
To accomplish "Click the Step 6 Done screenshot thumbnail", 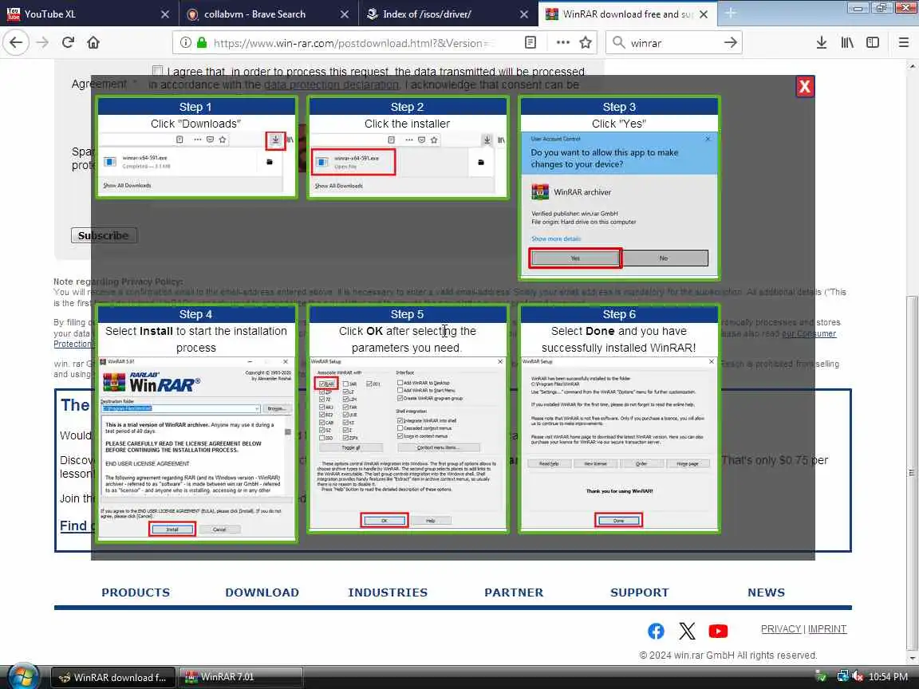I will pos(619,443).
